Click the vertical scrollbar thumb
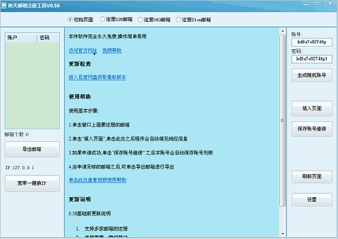This screenshot has height=239, width=338. (282, 120)
